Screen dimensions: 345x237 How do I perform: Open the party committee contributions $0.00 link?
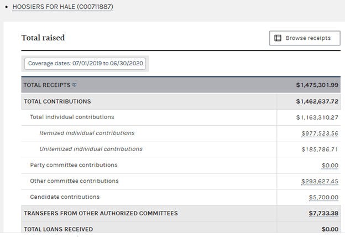(x=330, y=166)
